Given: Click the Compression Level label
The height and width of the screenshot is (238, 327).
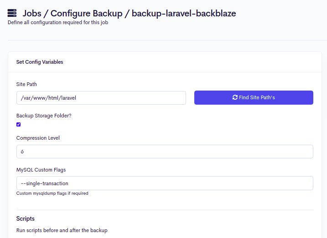Looking at the screenshot, I should pyautogui.click(x=38, y=138).
